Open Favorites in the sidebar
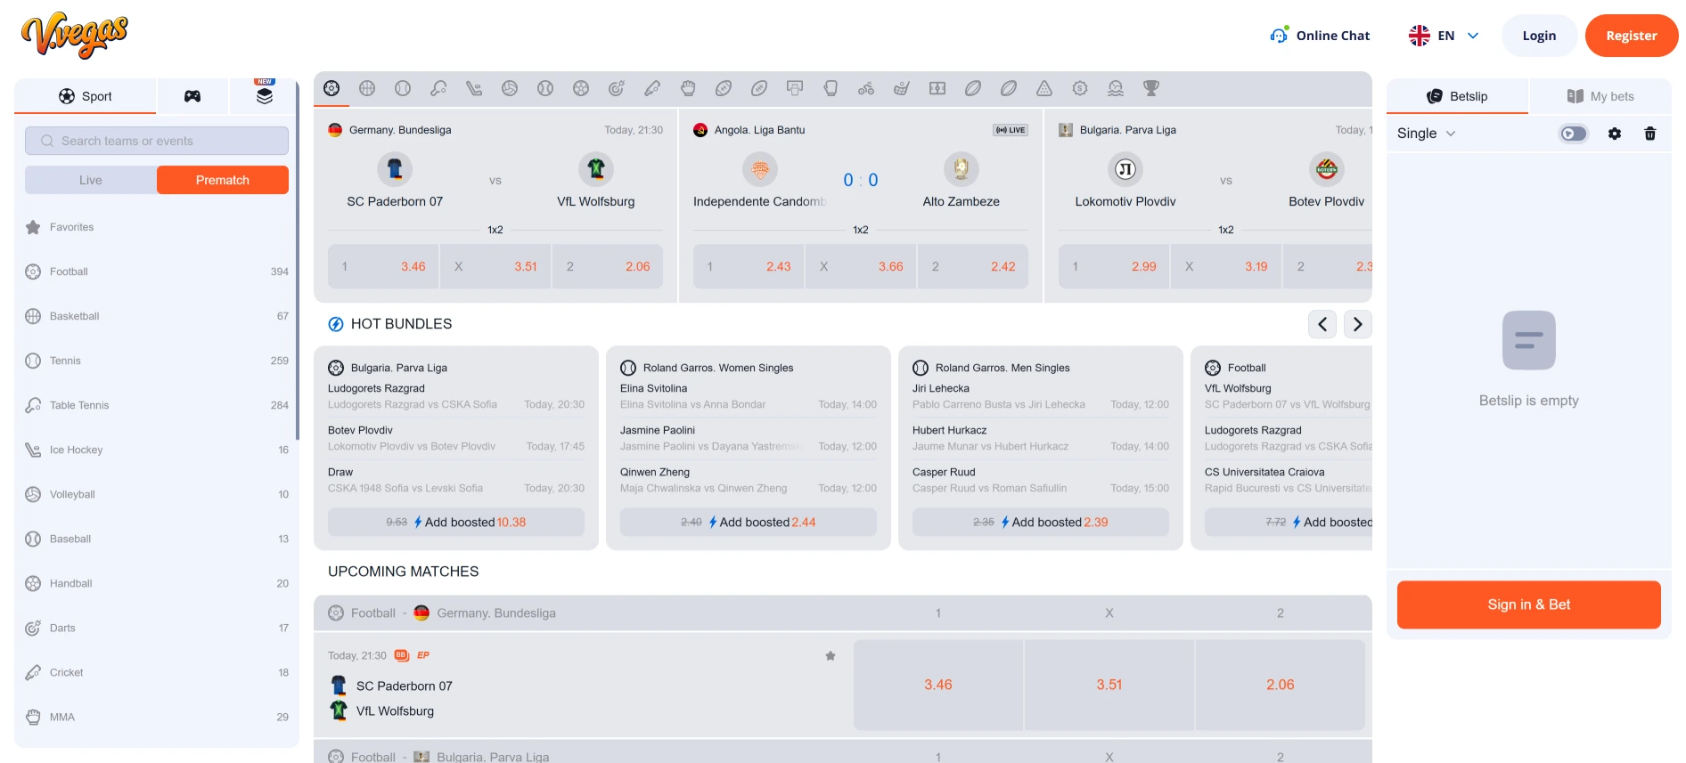 pos(157,227)
